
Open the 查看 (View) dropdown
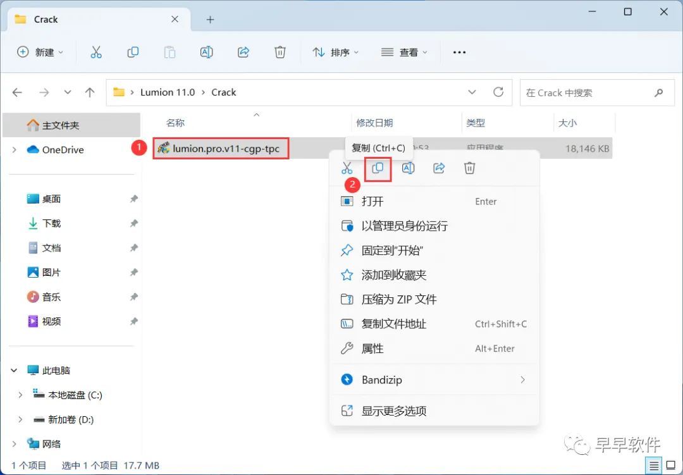click(x=404, y=52)
